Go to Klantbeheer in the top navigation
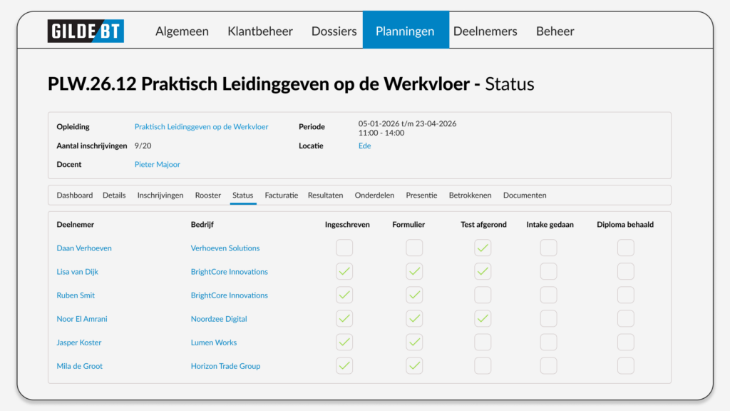Image resolution: width=730 pixels, height=411 pixels. tap(259, 31)
